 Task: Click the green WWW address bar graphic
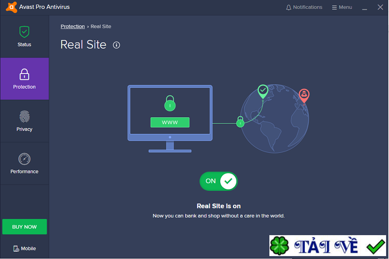point(170,122)
